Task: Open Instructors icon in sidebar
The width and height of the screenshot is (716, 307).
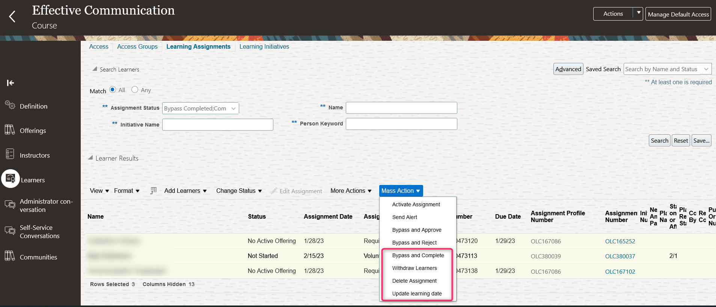Action: [x=10, y=154]
